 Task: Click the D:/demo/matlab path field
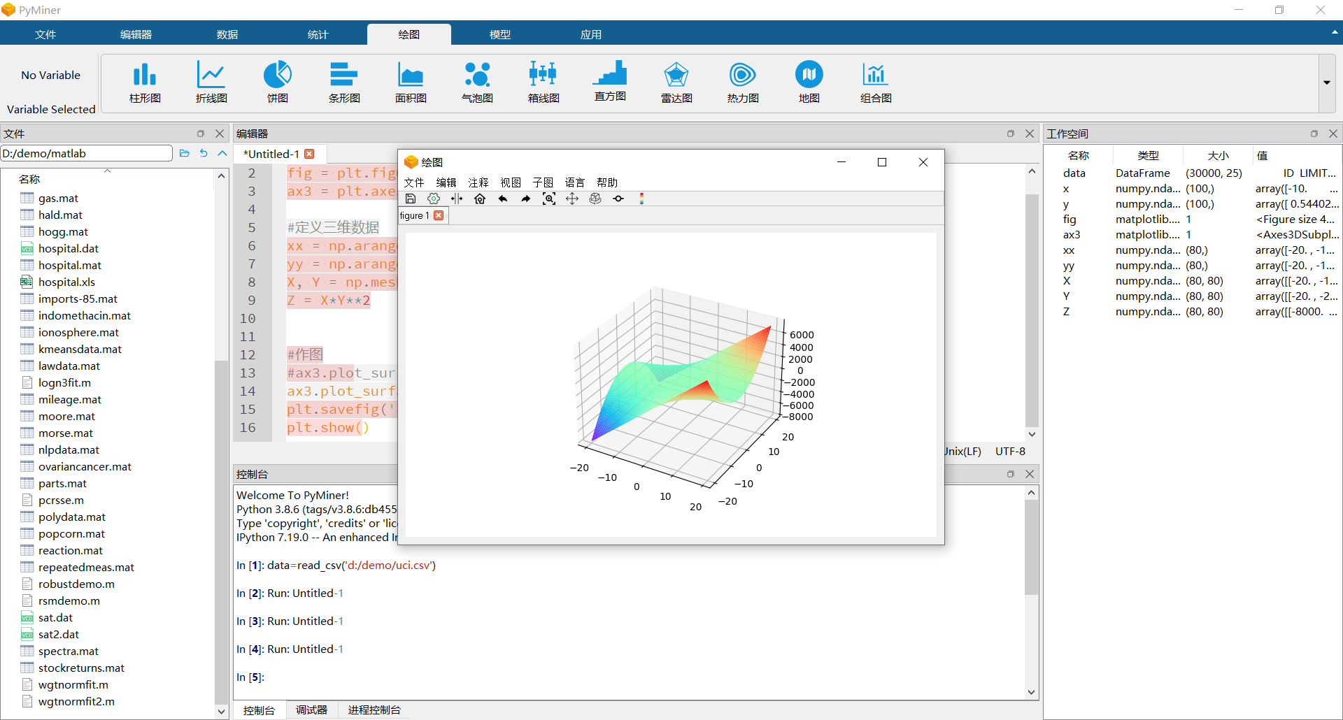click(87, 153)
